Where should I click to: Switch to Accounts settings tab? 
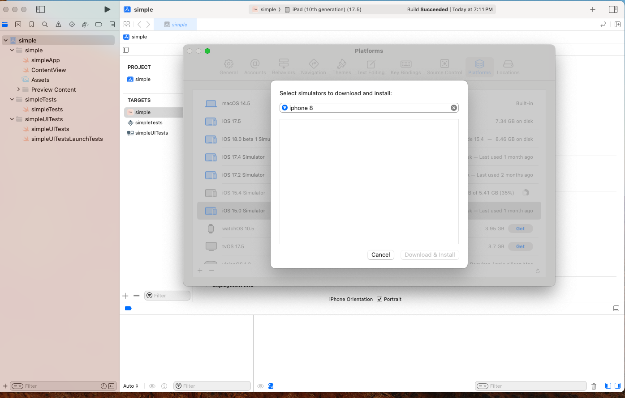(x=255, y=67)
